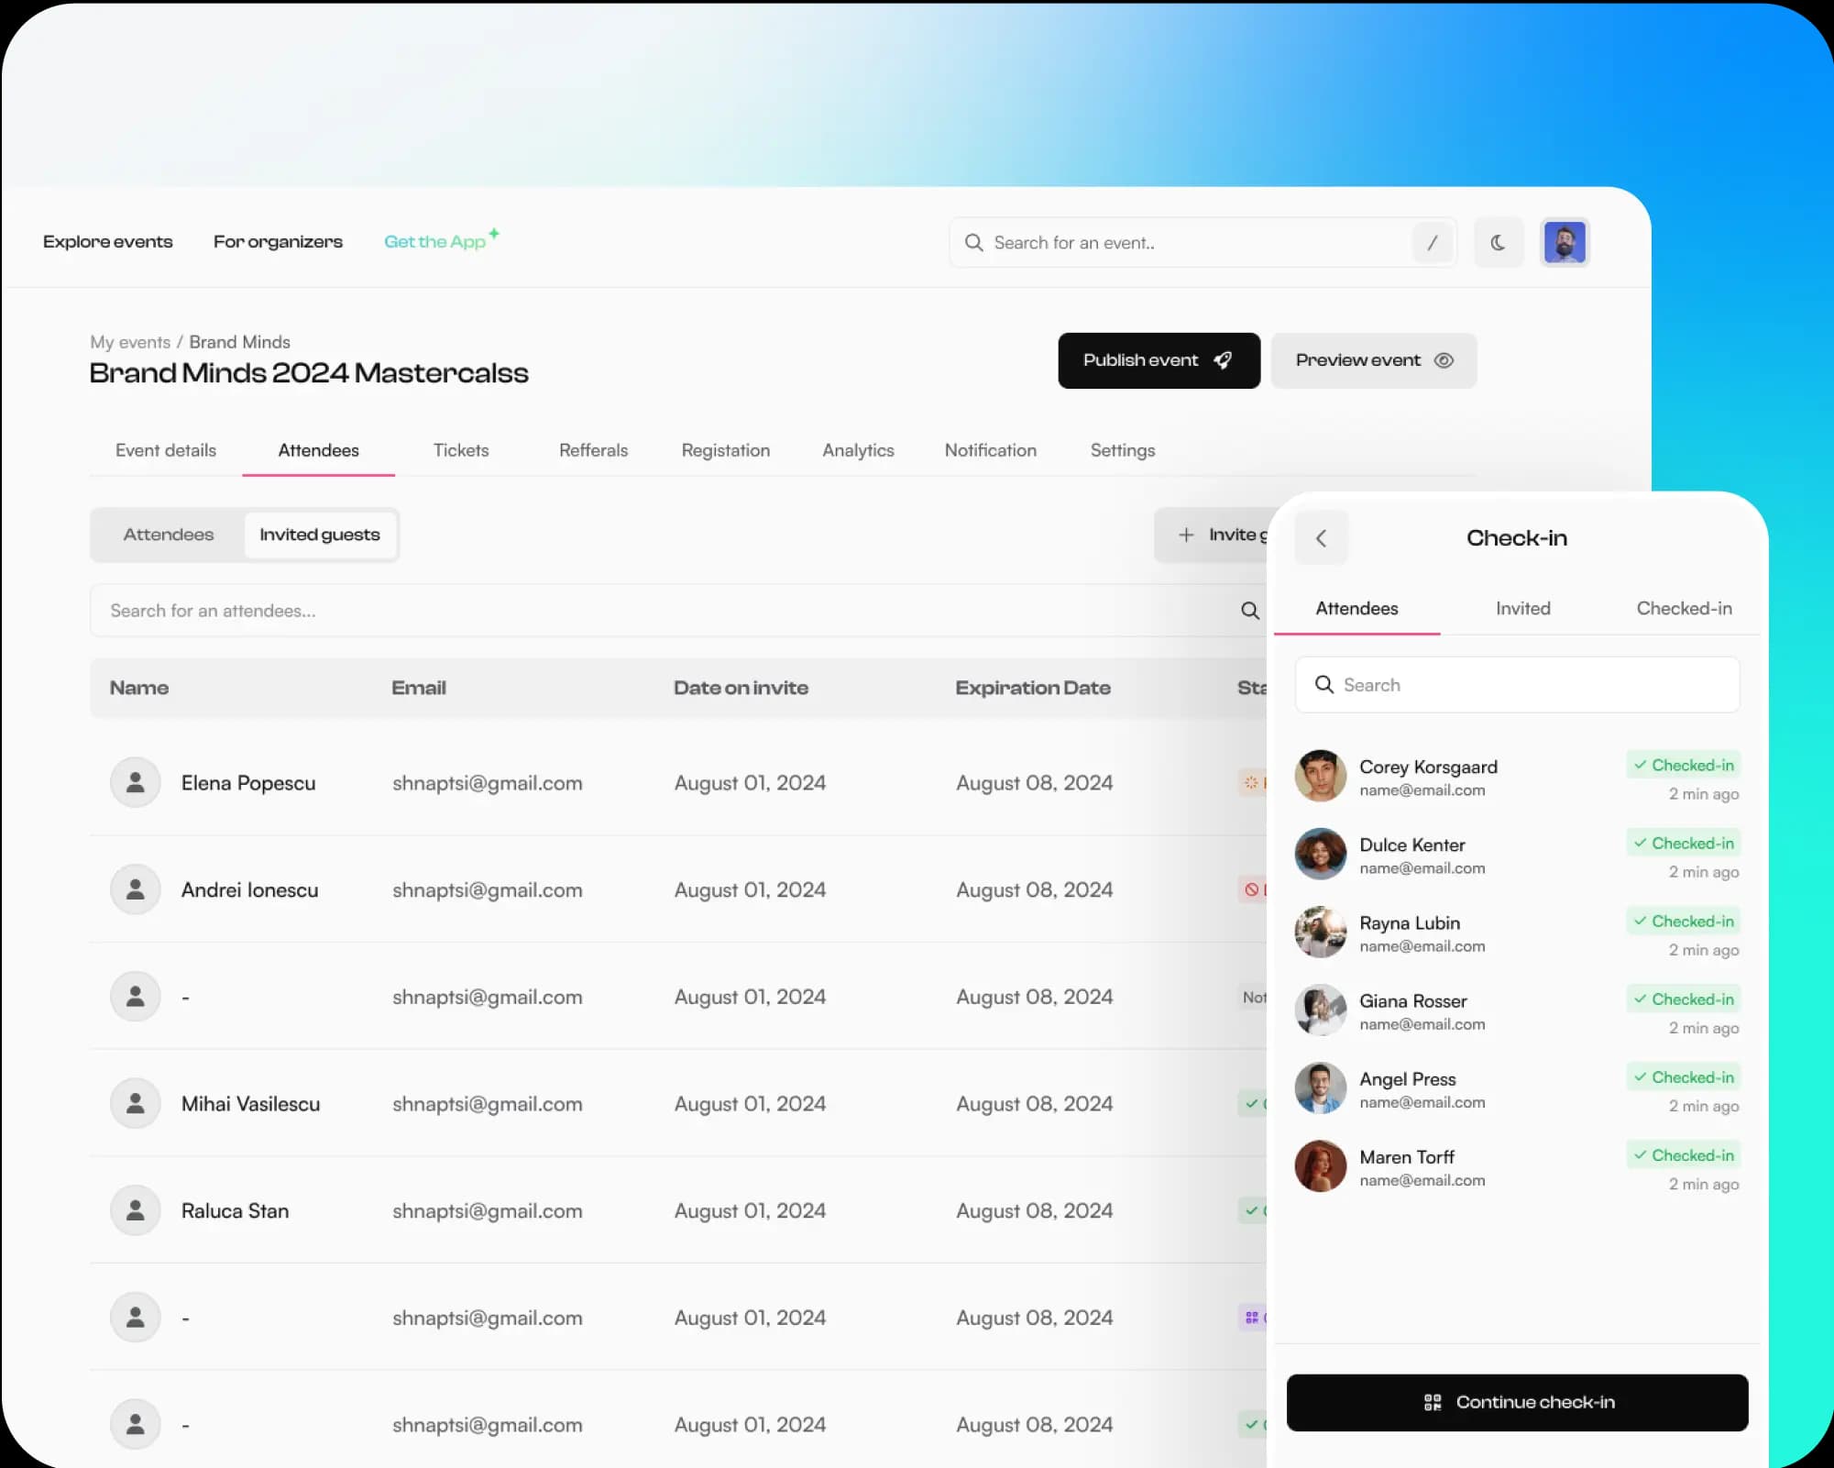This screenshot has height=1468, width=1834.
Task: Click Elena Popescu's avatar icon
Action: pyautogui.click(x=136, y=782)
